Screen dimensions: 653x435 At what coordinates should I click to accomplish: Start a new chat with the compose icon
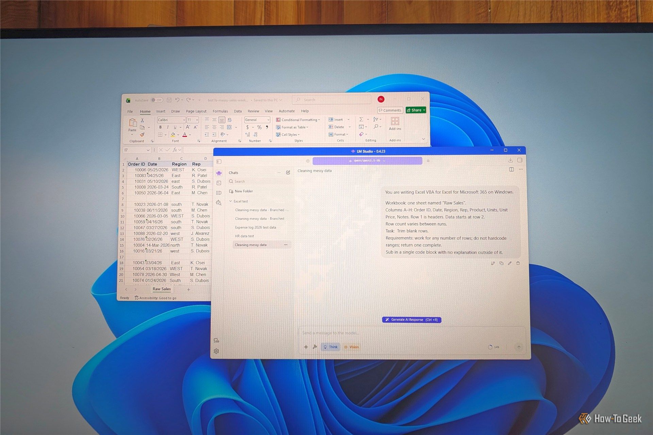coord(288,173)
